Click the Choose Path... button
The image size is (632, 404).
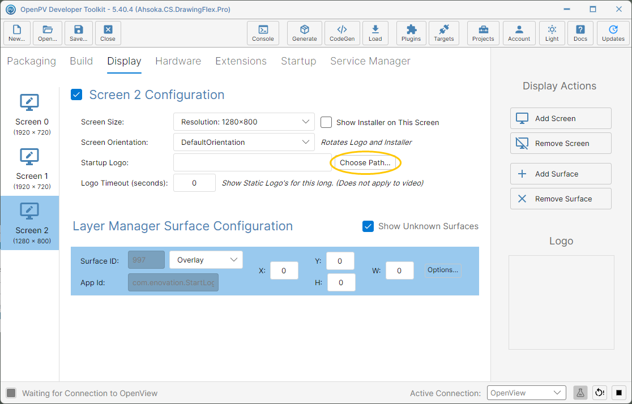pos(365,163)
